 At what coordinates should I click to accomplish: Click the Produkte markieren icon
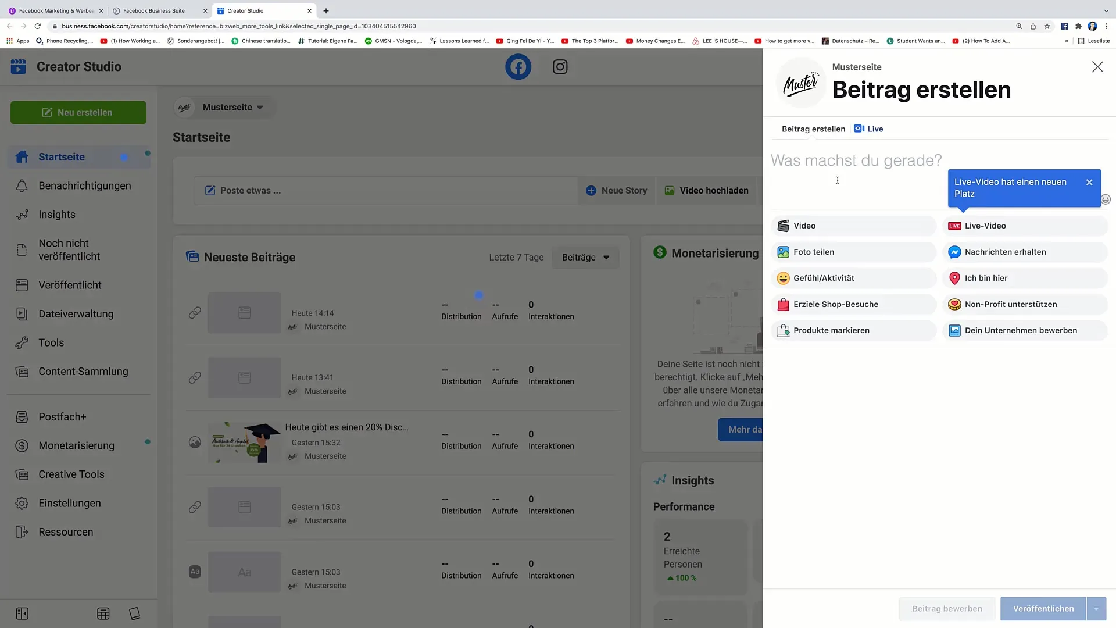coord(782,330)
